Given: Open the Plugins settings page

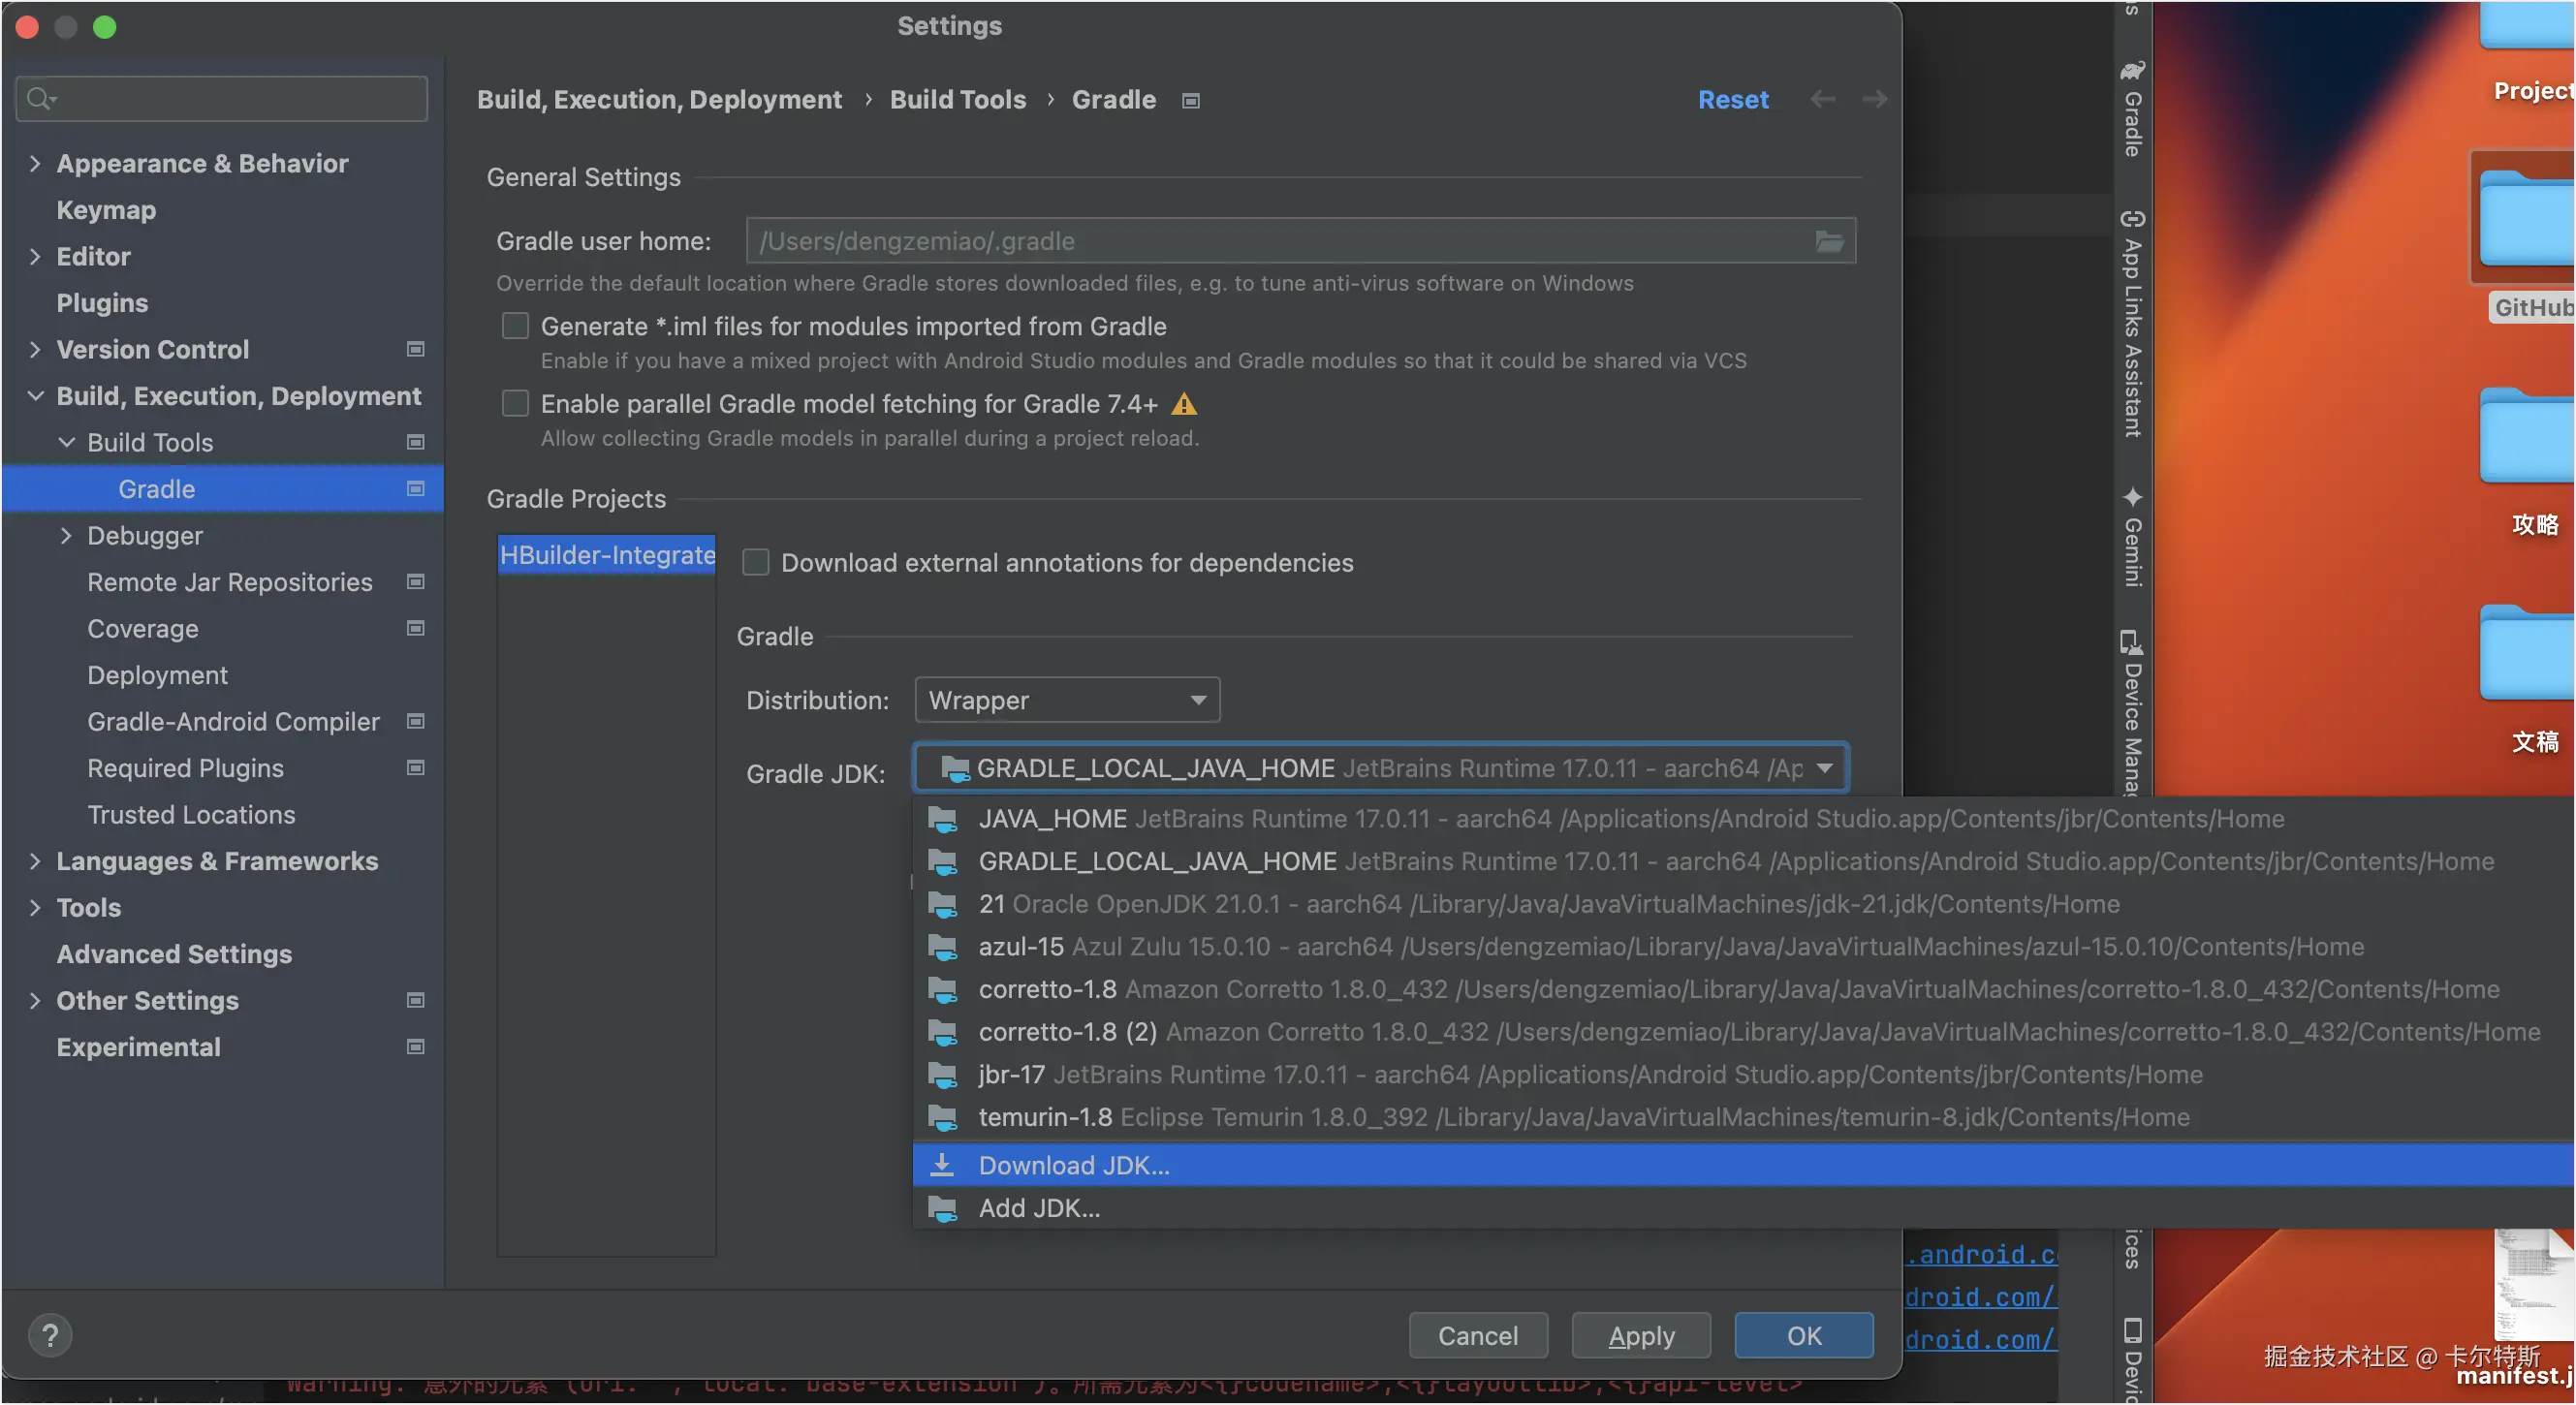Looking at the screenshot, I should coord(102,303).
